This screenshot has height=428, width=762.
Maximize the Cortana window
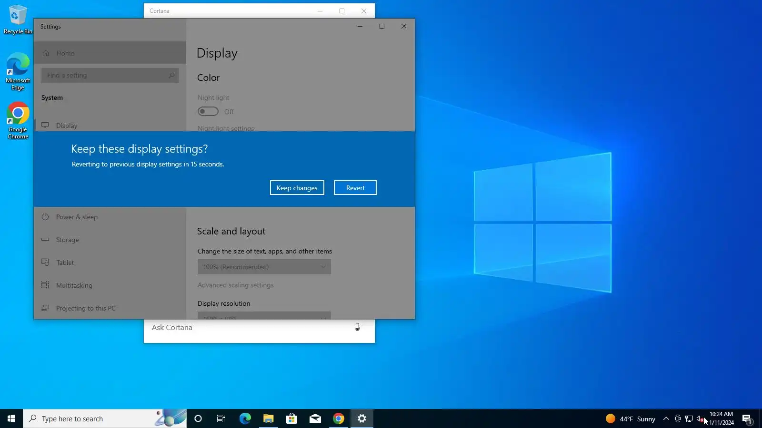point(342,11)
